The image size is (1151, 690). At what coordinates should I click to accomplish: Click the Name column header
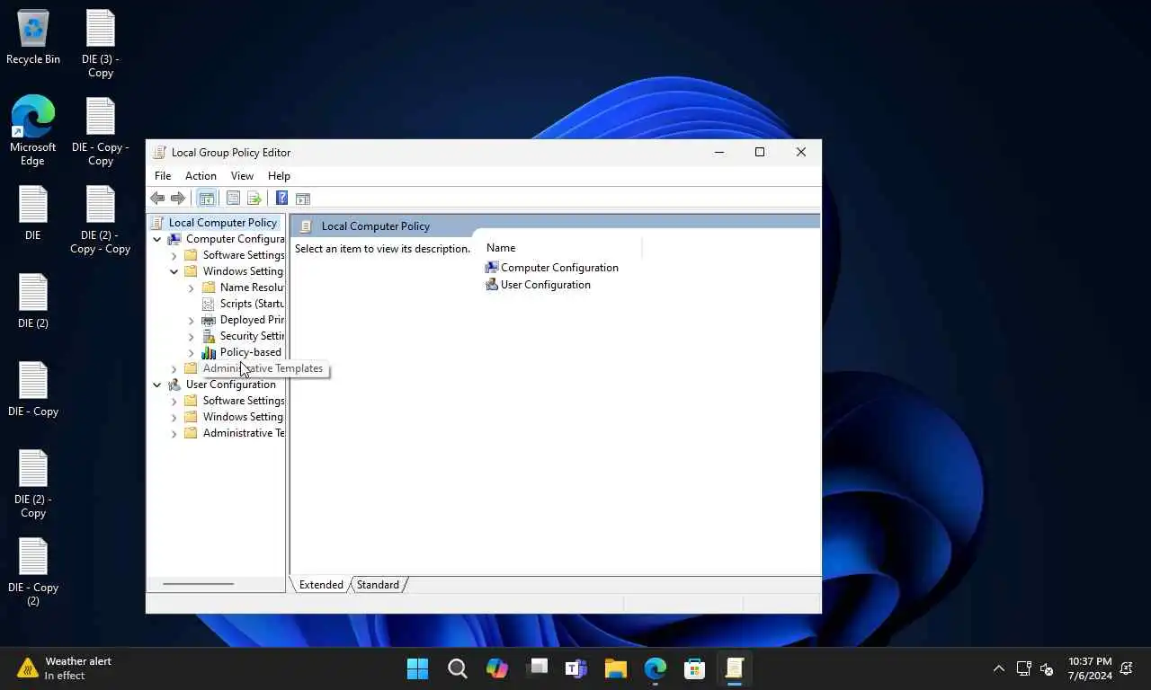pyautogui.click(x=561, y=248)
